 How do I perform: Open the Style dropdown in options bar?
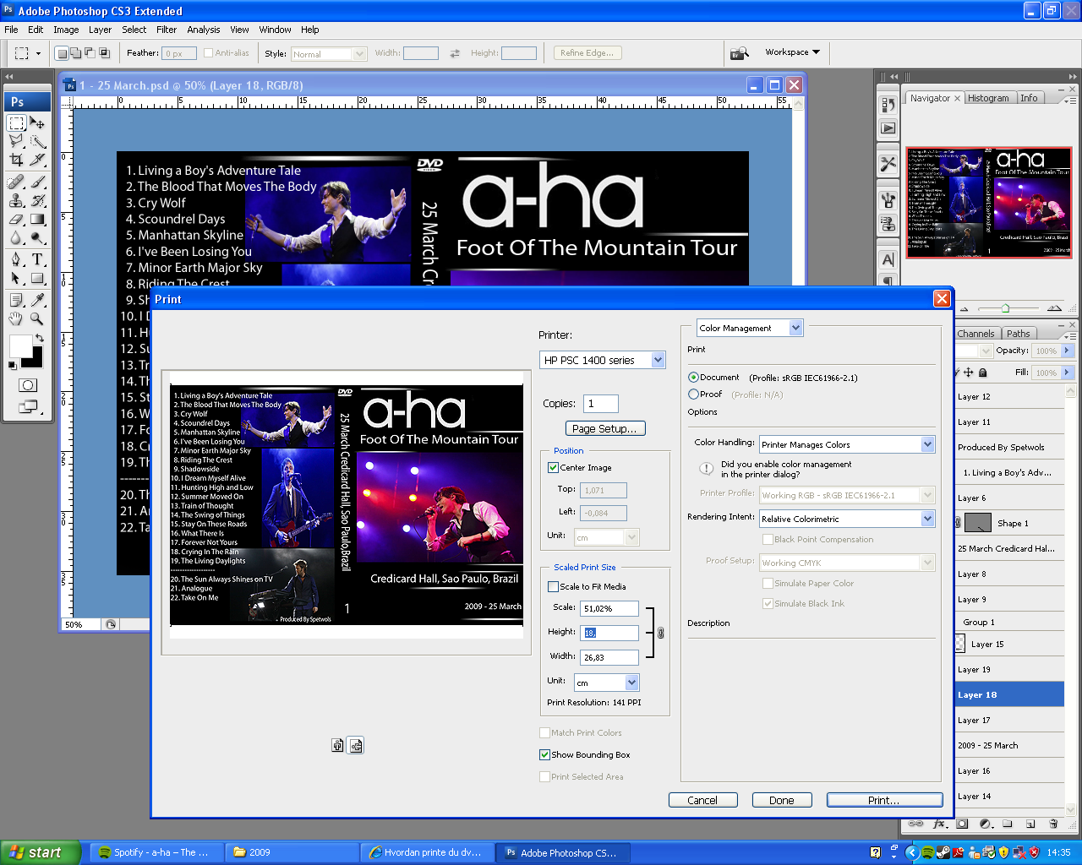pos(328,54)
